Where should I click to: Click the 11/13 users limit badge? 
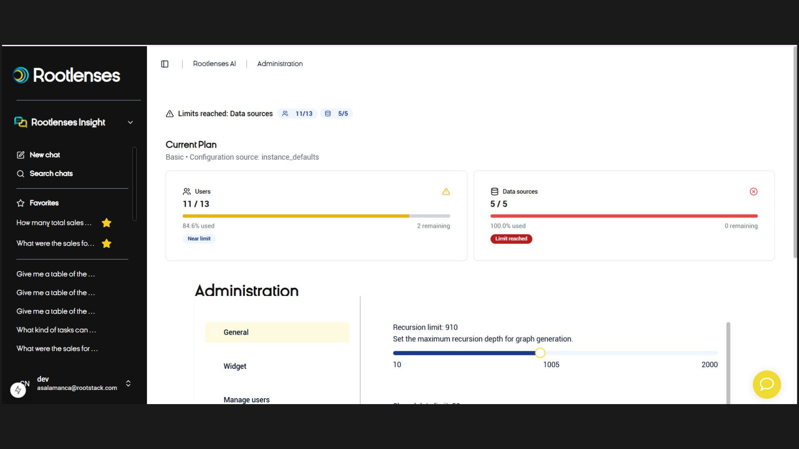(298, 113)
